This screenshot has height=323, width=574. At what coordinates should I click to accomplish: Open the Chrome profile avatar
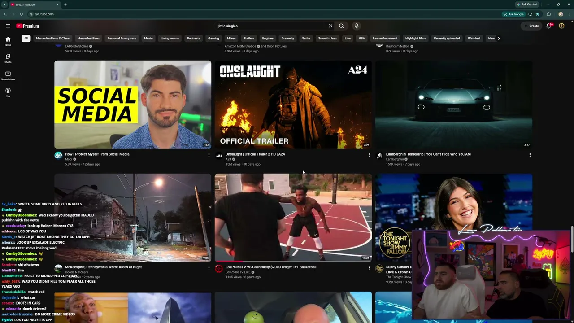[x=561, y=14]
